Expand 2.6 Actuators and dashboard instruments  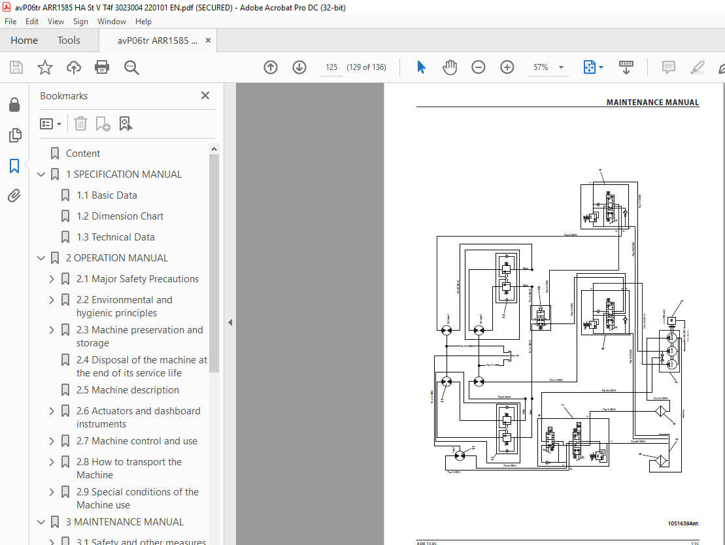[x=52, y=411]
